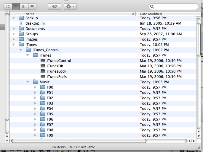This screenshot has height=152, width=203.
Task: Click the horizontal scrollbar thumb
Action: point(79,141)
